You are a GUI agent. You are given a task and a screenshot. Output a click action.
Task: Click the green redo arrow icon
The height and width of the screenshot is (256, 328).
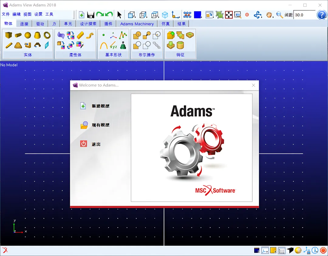[100, 15]
